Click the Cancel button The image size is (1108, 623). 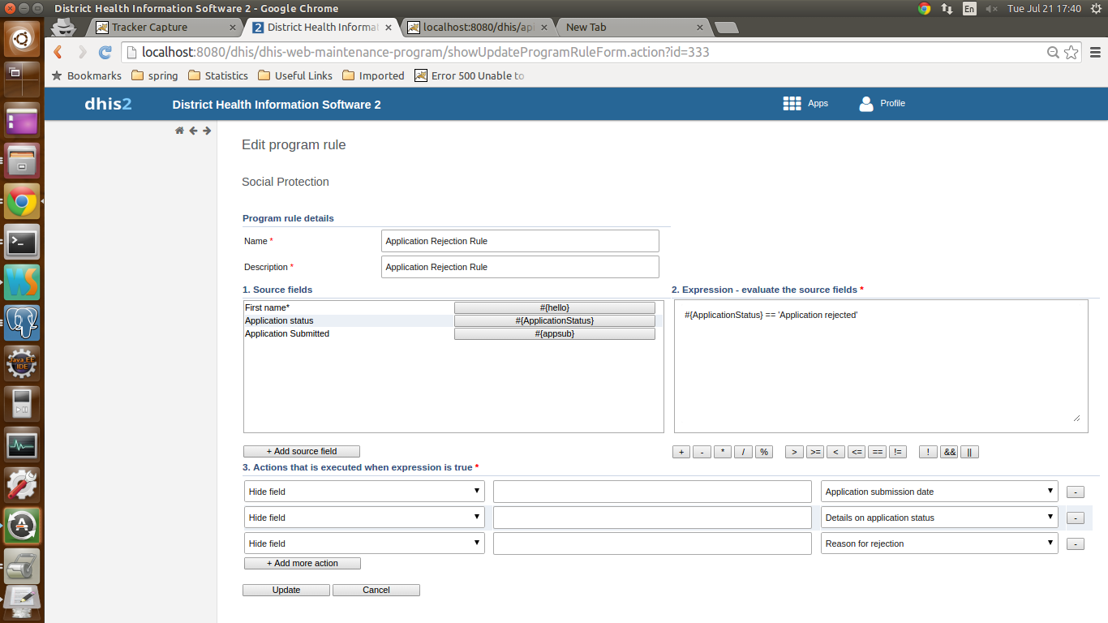click(x=376, y=591)
